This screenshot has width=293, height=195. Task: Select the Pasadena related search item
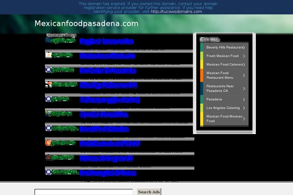[215, 98]
